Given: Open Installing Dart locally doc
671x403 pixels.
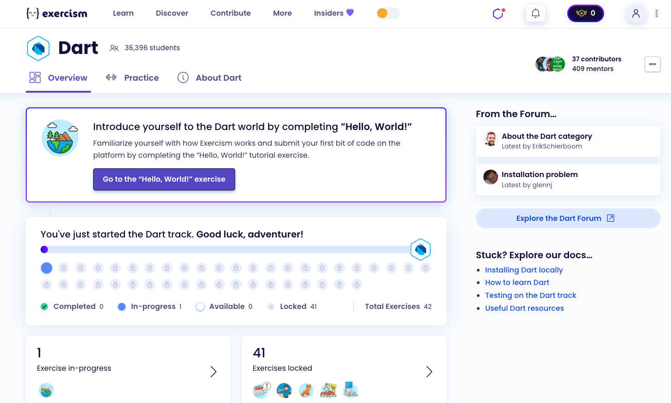Looking at the screenshot, I should click(x=524, y=270).
